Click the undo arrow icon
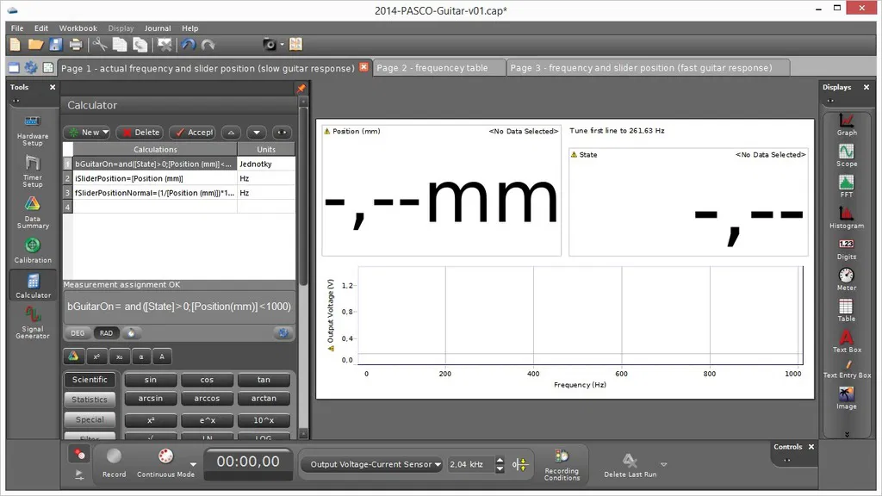The width and height of the screenshot is (882, 496). pyautogui.click(x=189, y=45)
